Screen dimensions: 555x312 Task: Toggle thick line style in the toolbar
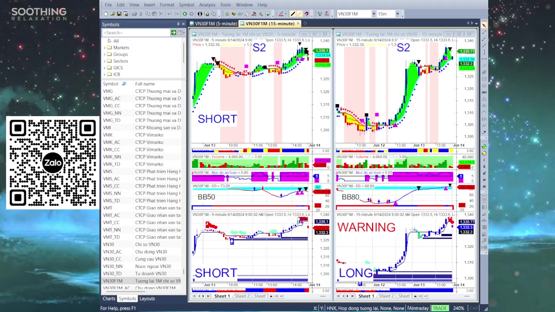[x=293, y=14]
